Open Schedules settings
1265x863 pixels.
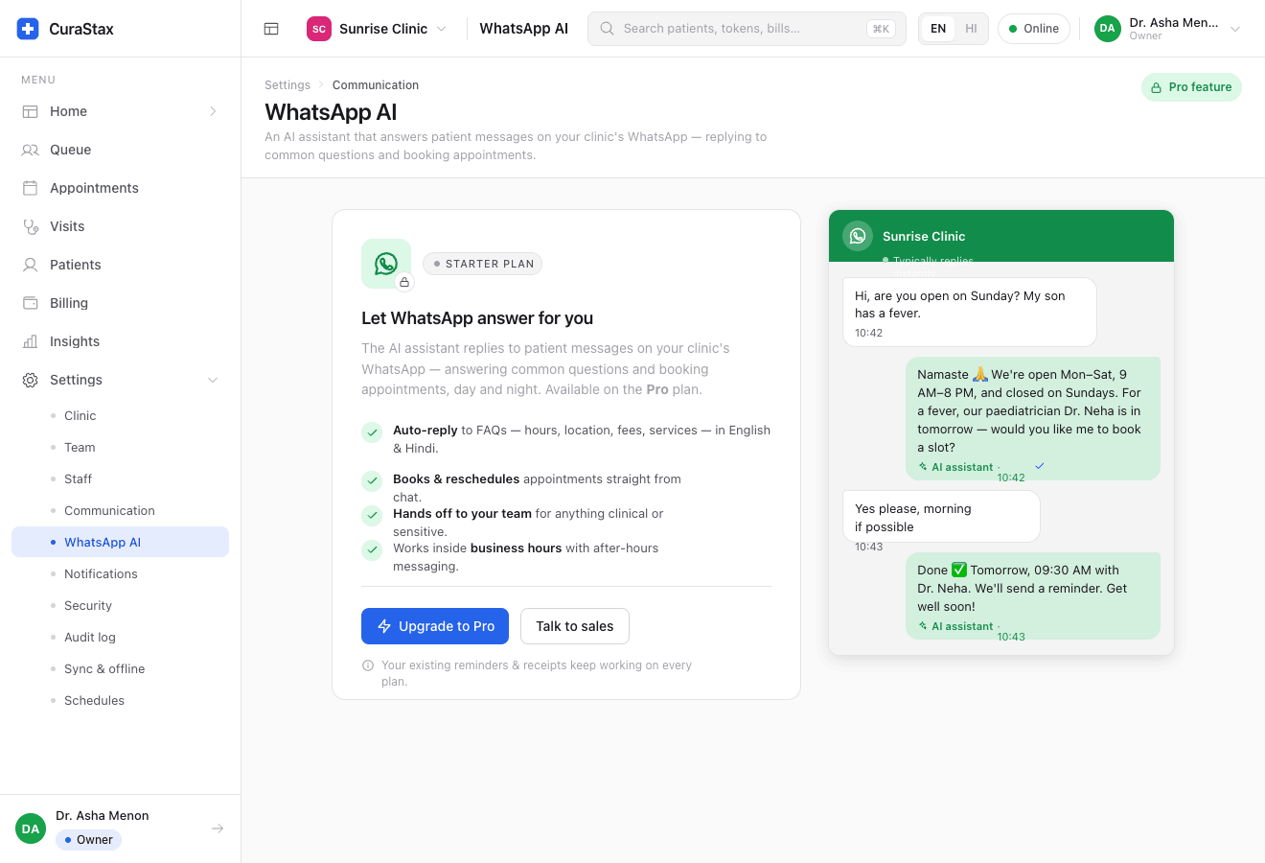(120, 700)
